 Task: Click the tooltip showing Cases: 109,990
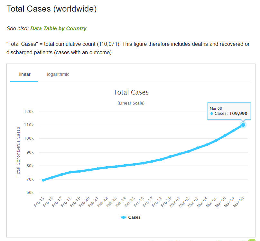[x=229, y=111]
